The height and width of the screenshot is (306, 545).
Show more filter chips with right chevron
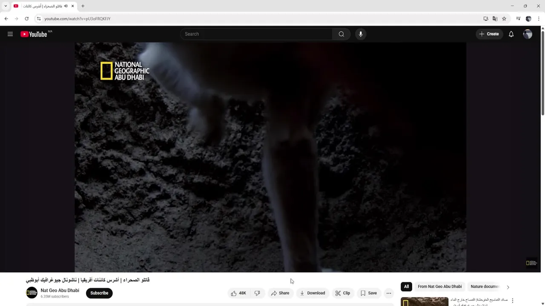508,287
